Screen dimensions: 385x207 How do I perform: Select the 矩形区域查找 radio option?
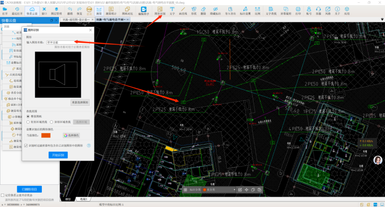(28, 122)
